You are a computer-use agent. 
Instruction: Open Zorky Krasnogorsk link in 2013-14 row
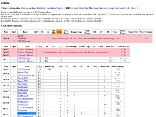point(25,107)
